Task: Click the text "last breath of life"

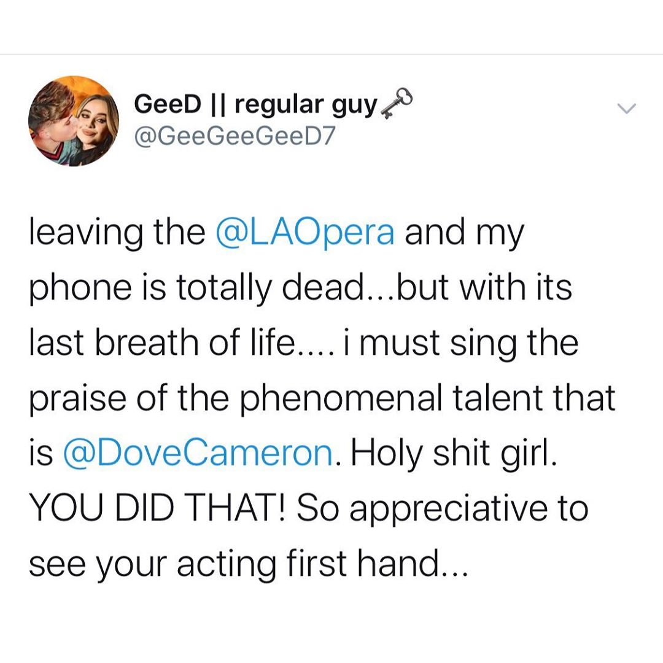Action: click(x=162, y=344)
